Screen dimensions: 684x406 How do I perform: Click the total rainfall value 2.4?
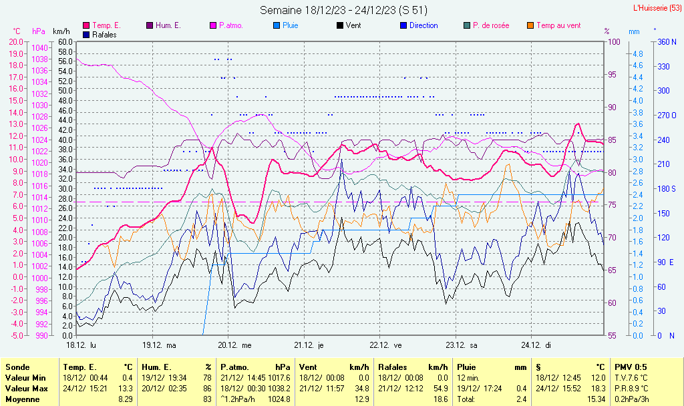coord(521,399)
